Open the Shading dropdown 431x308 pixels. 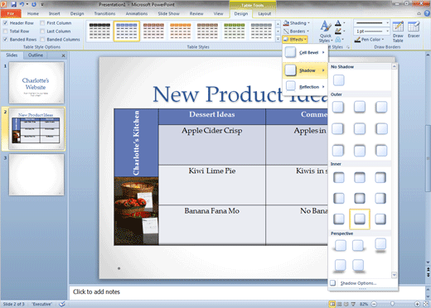coord(297,23)
